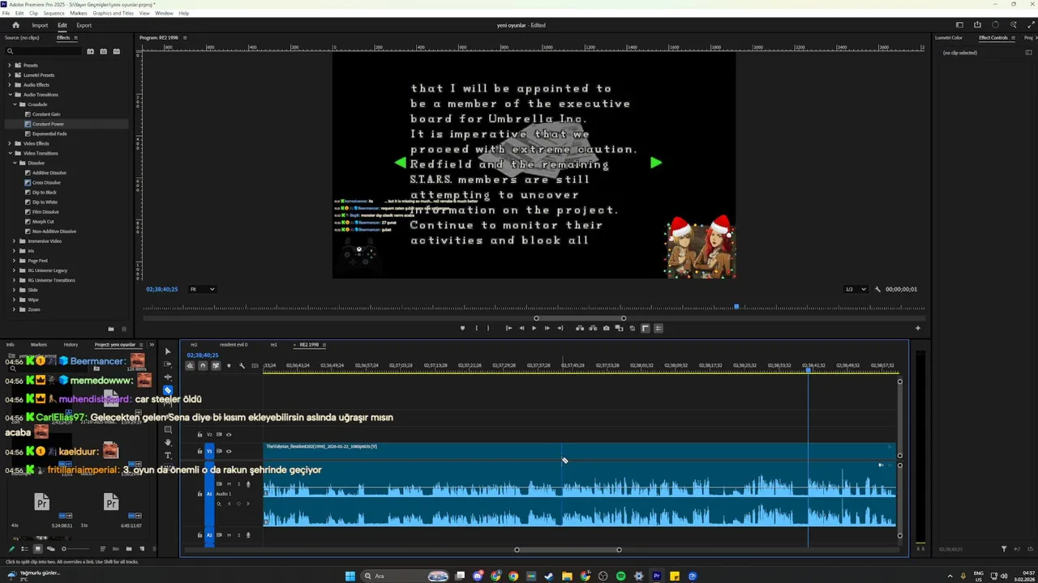This screenshot has height=583, width=1038.
Task: Collapse Audio Transitions folder
Action: click(9, 95)
